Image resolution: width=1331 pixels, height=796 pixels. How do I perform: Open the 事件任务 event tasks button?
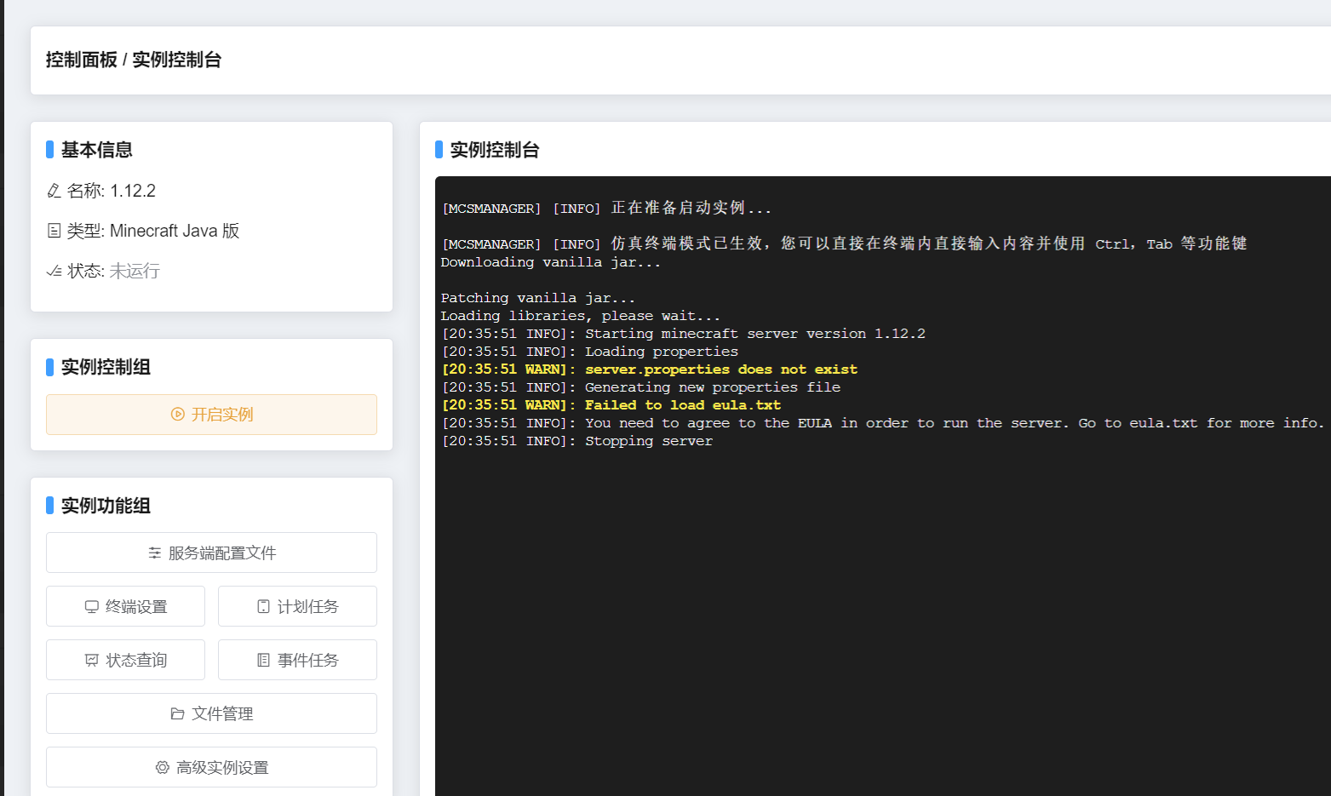[x=297, y=660]
